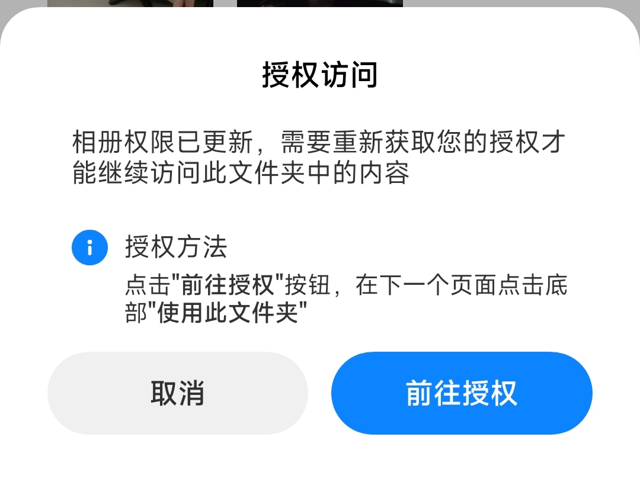Select the 授权访问 dialog title

click(x=319, y=75)
